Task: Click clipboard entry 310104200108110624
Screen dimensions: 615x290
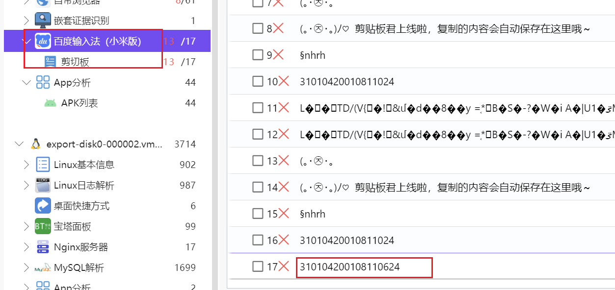Action: pos(350,267)
